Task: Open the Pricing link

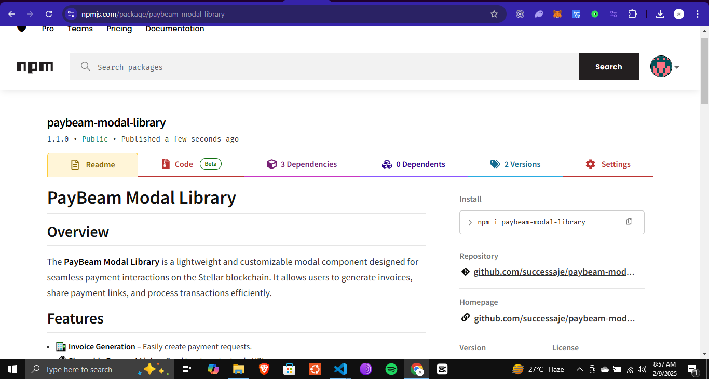Action: [x=119, y=29]
